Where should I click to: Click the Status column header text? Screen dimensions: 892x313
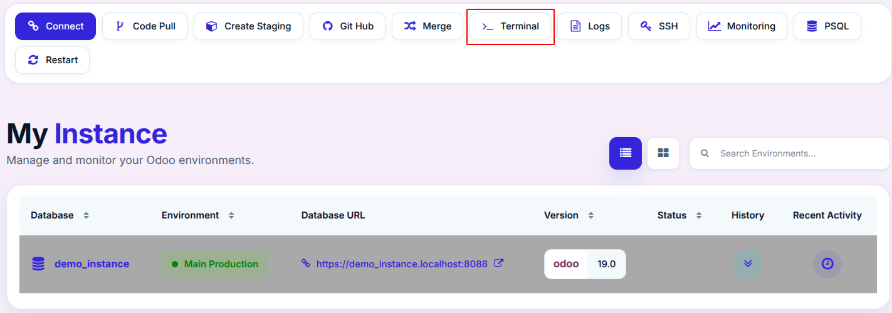[672, 215]
